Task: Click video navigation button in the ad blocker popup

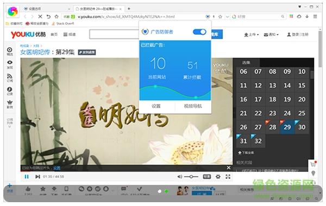Action: click(x=193, y=106)
